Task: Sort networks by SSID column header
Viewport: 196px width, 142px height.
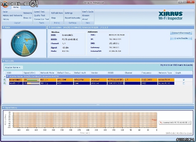Action: pyautogui.click(x=14, y=73)
